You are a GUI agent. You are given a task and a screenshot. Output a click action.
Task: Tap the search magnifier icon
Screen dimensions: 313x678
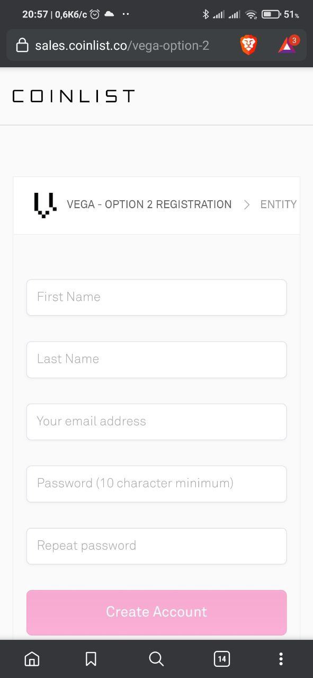point(156,659)
